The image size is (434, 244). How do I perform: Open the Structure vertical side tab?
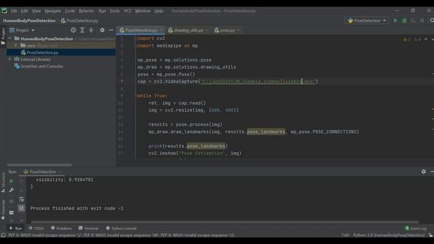pyautogui.click(x=3, y=182)
